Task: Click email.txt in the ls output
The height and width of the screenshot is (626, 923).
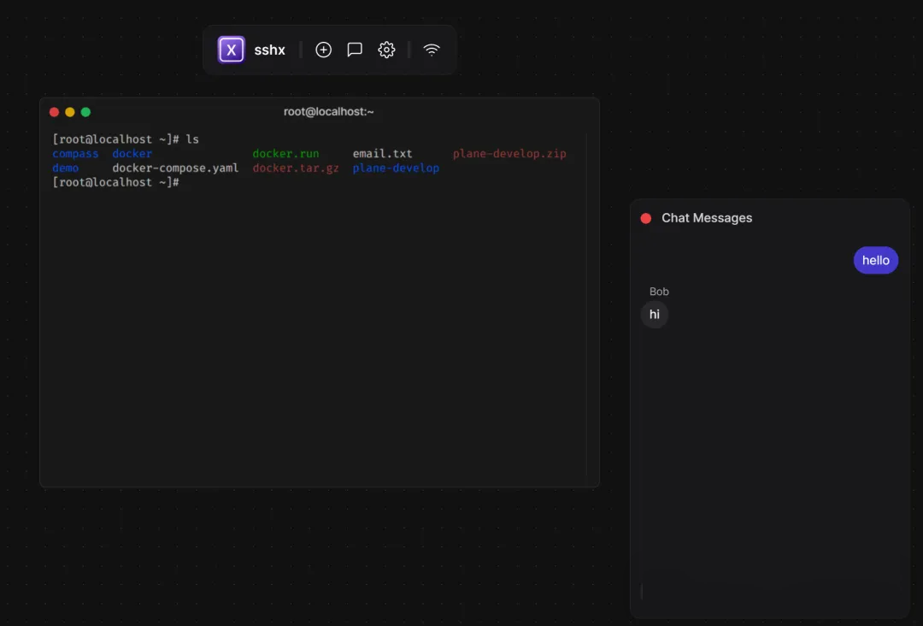Action: pyautogui.click(x=382, y=154)
